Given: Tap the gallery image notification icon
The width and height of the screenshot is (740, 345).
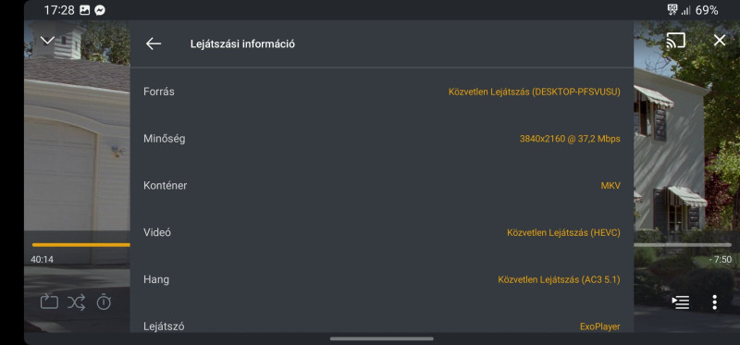Looking at the screenshot, I should point(84,10).
